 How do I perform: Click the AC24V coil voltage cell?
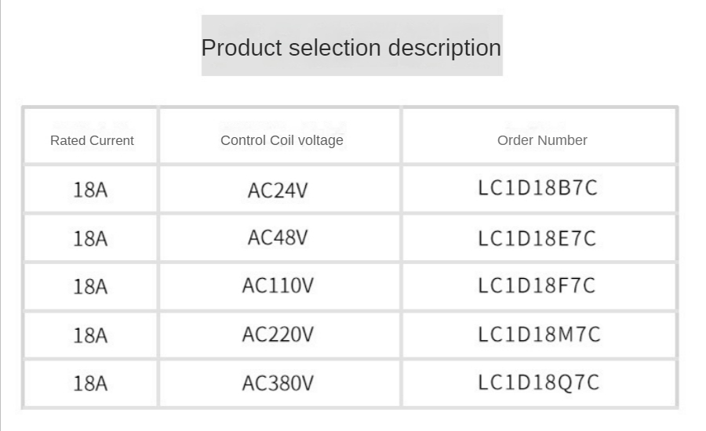pyautogui.click(x=278, y=190)
